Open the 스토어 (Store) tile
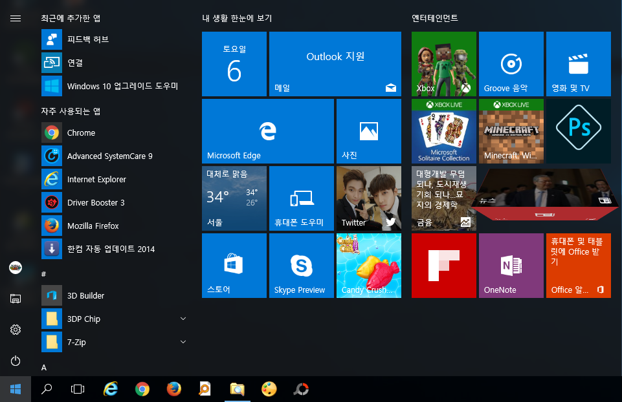 (234, 265)
